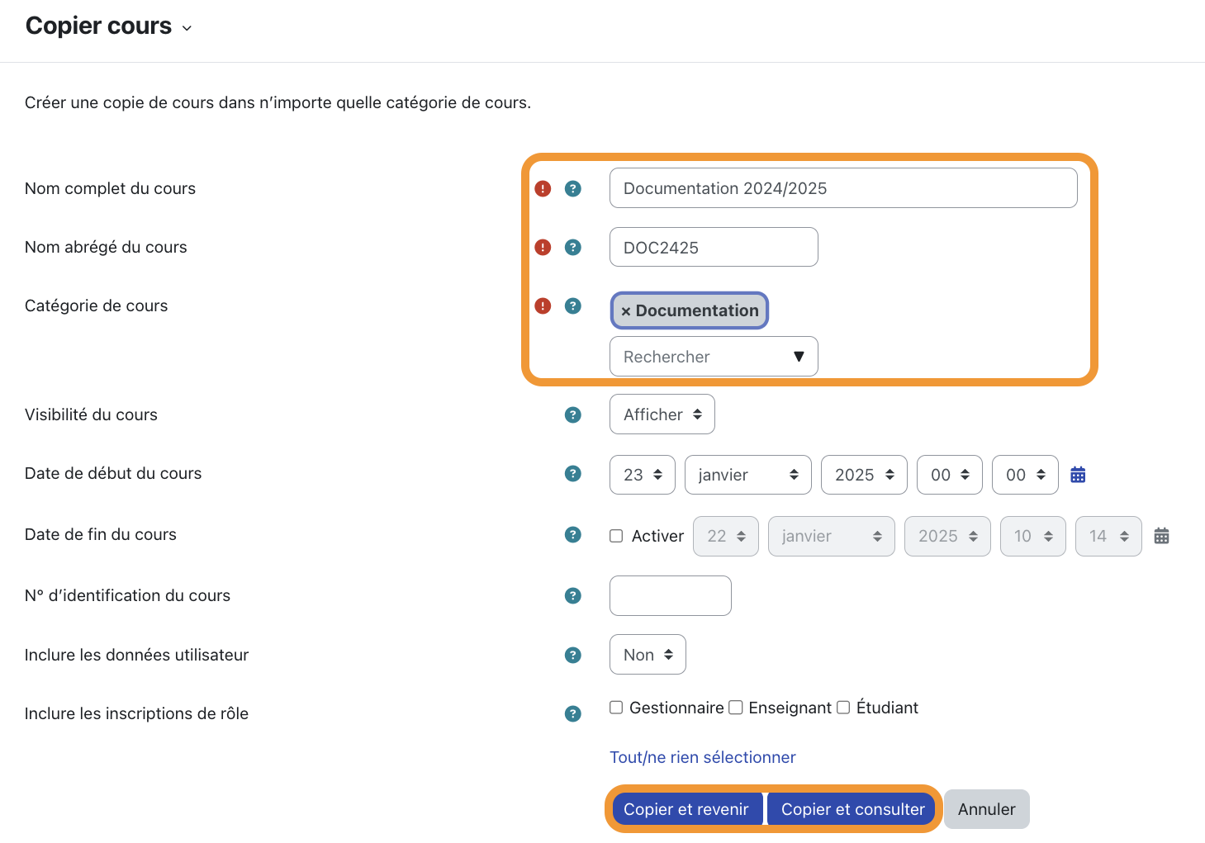
Task: Open end date year dropdown 2025
Action: click(x=947, y=536)
